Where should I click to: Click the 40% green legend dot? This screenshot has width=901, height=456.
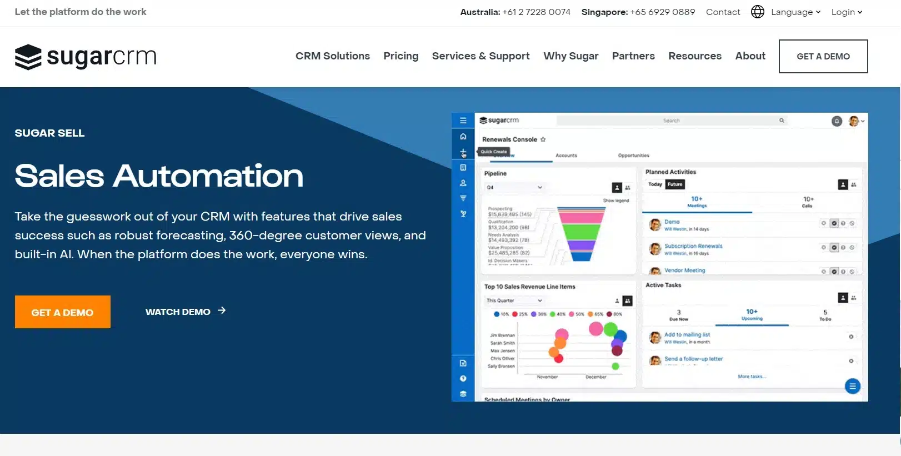point(553,314)
